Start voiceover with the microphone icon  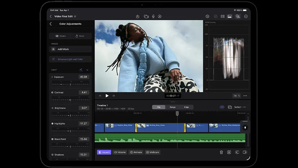(x=153, y=16)
